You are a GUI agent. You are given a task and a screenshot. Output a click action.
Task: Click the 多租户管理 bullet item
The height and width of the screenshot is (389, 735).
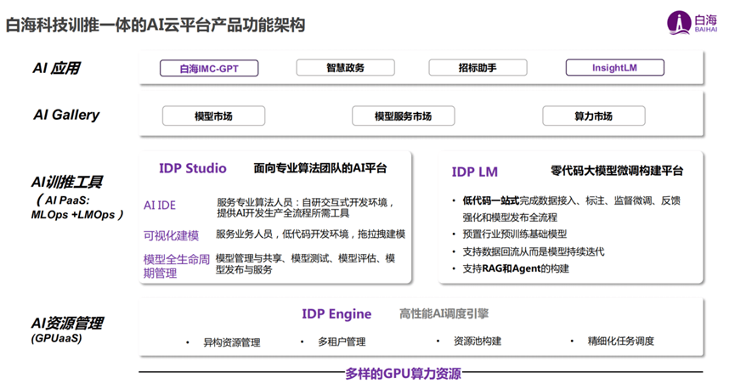click(342, 342)
